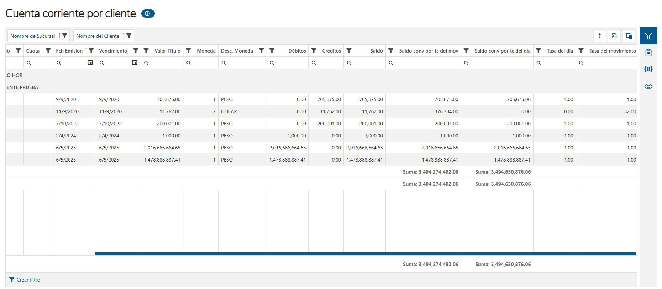Click the clipboard icon in right sidebar
Viewport: 662px width, 289px height.
point(648,53)
